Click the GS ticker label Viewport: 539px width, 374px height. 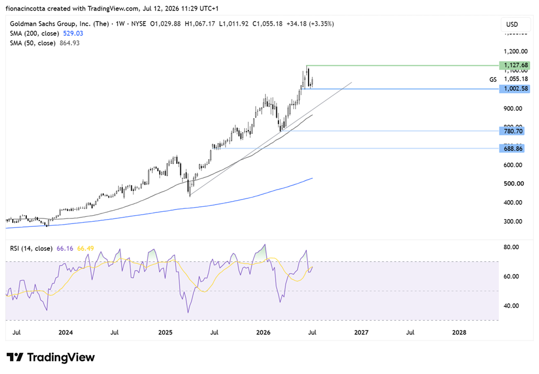[493, 79]
